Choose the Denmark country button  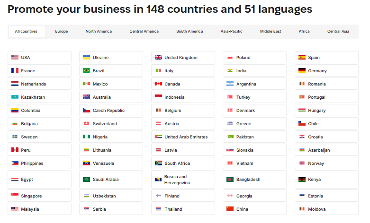254,110
